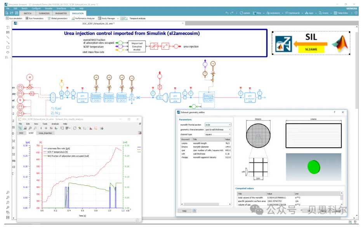This screenshot has width=363, height=227.
Task: Open the Performance Analyzer tool
Action: click(83, 18)
